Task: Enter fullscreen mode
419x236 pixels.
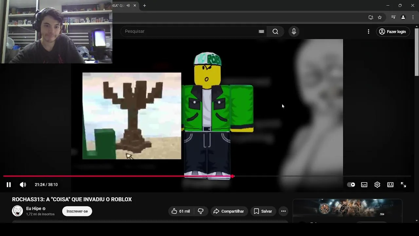Action: 403,185
